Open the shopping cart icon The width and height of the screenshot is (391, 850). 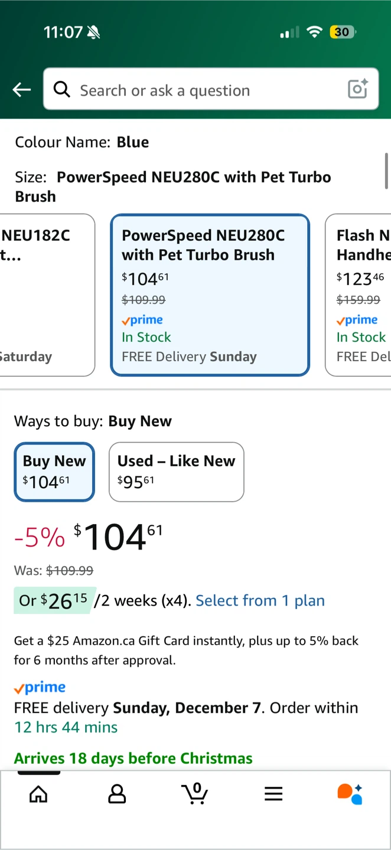pos(195,794)
